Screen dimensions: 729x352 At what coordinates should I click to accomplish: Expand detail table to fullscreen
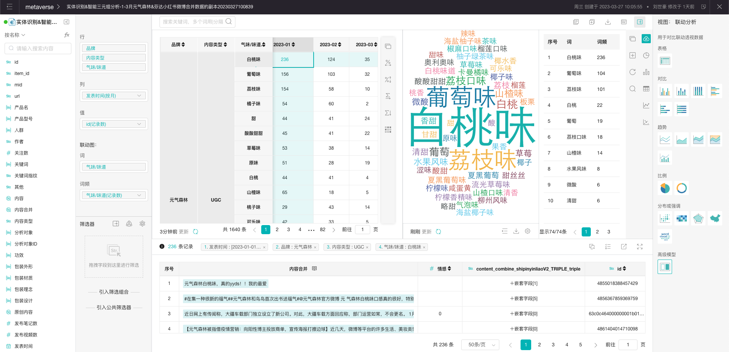coord(640,247)
